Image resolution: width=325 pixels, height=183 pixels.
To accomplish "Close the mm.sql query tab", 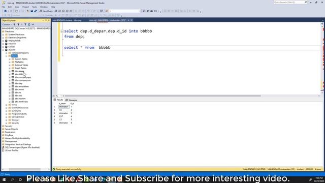I will click(x=132, y=20).
